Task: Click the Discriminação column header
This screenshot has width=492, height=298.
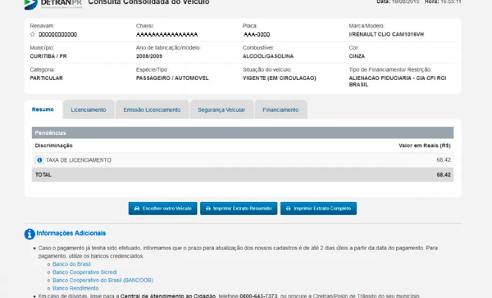Action: [54, 146]
